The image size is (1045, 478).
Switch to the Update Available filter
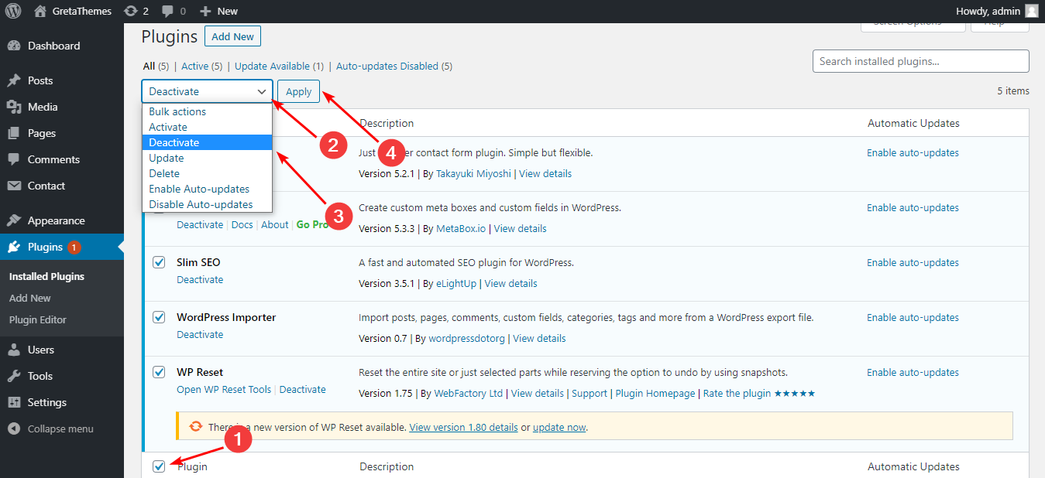[x=273, y=66]
